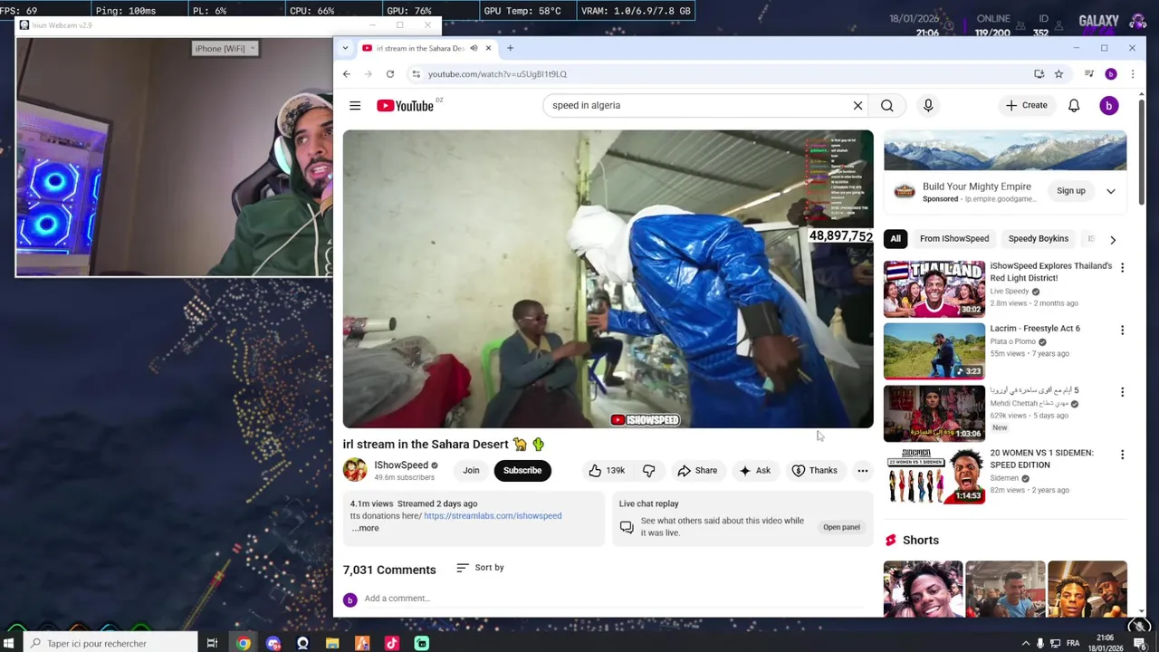
Task: Show hidden tray icons chevron
Action: click(1025, 644)
